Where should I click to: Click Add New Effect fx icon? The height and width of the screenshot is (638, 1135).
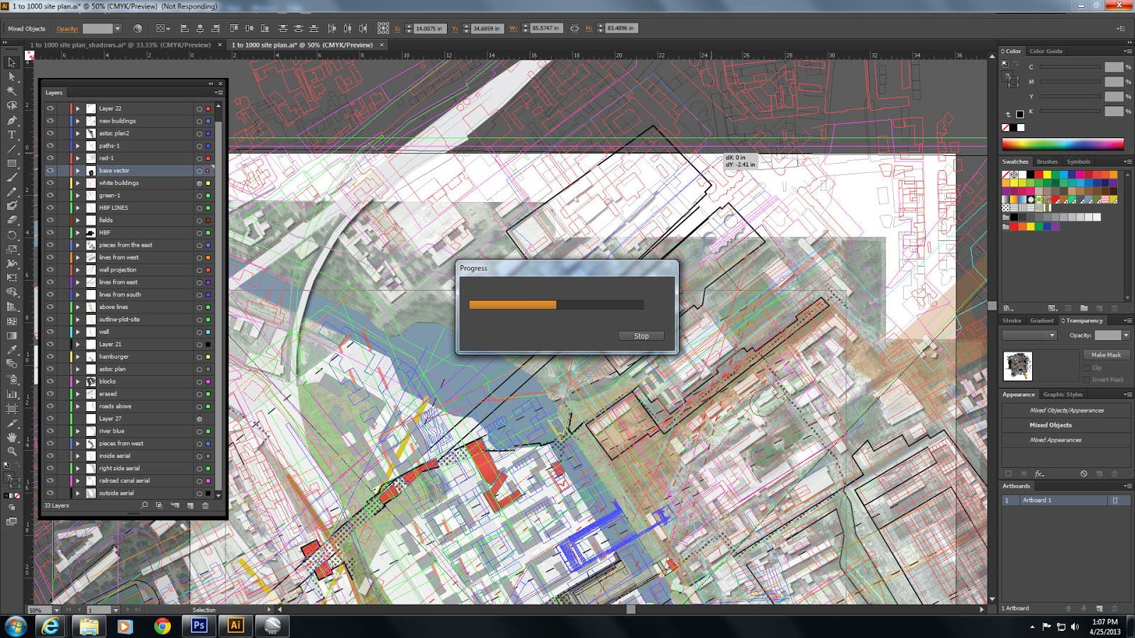(1039, 474)
